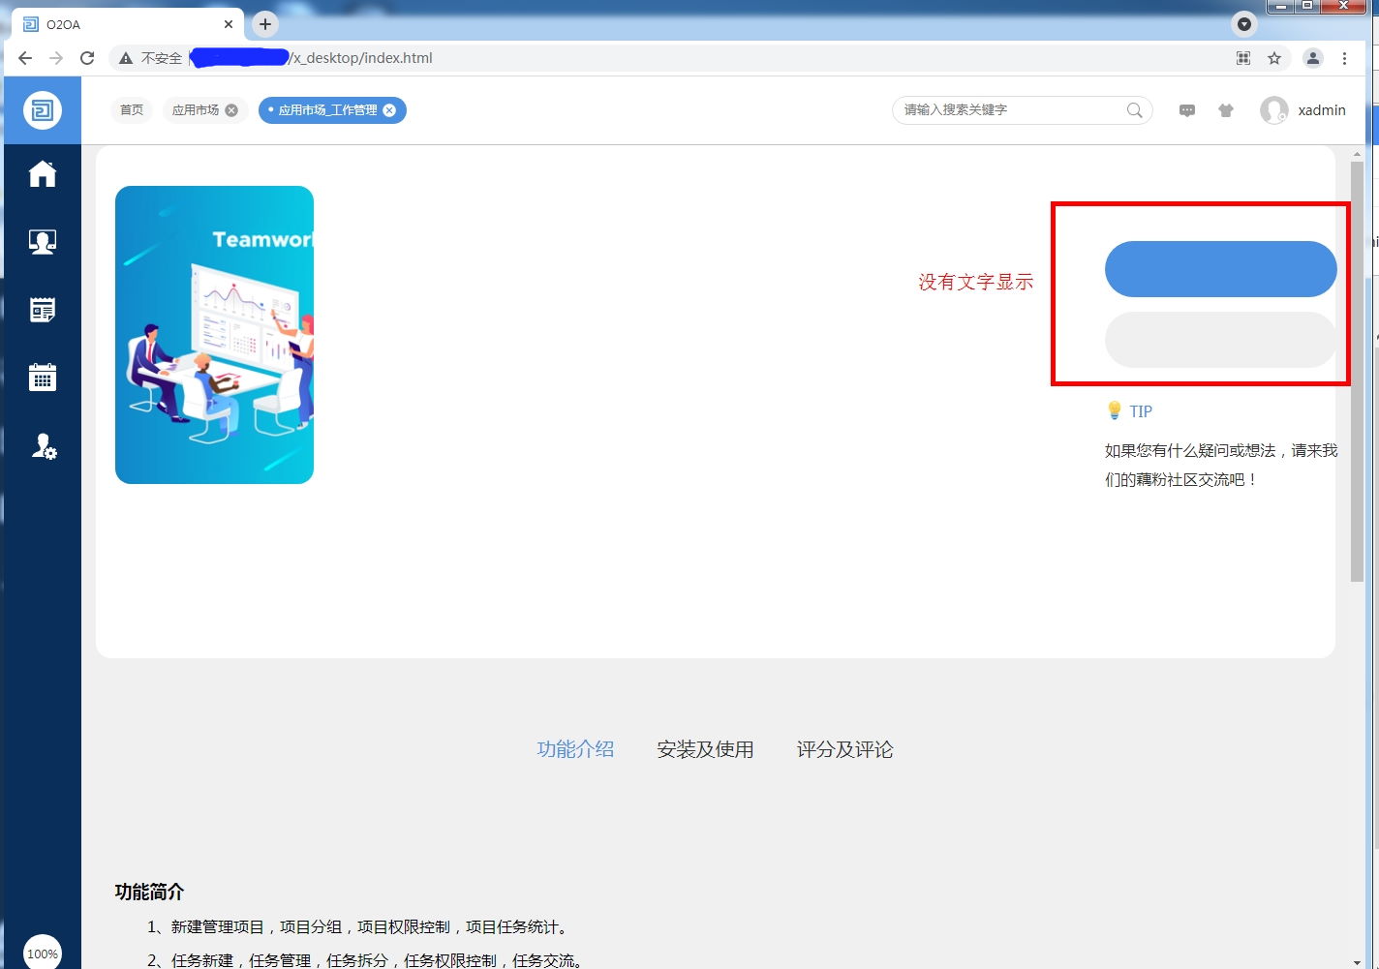This screenshot has width=1379, height=969.
Task: Click the xadmin username
Action: (1322, 110)
